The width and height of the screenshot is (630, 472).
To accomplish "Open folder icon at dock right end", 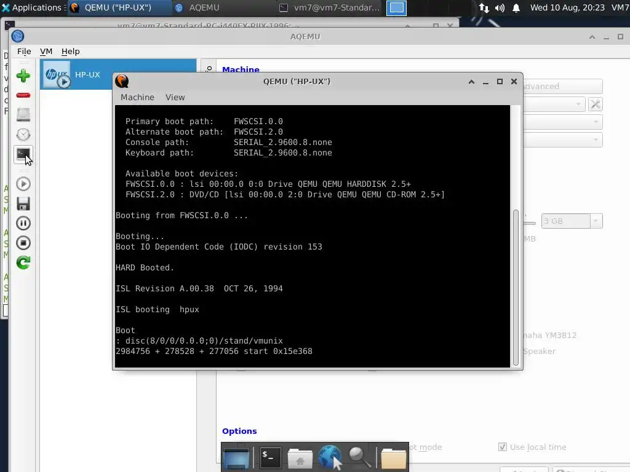I will pos(393,457).
